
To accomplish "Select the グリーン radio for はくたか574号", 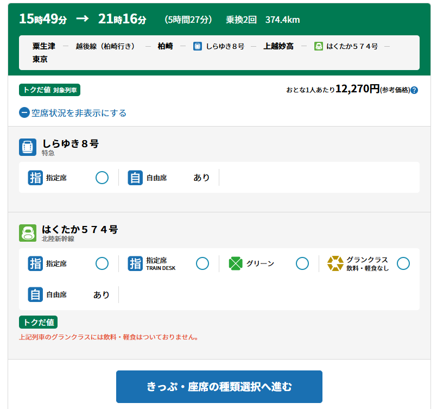I will (x=302, y=263).
